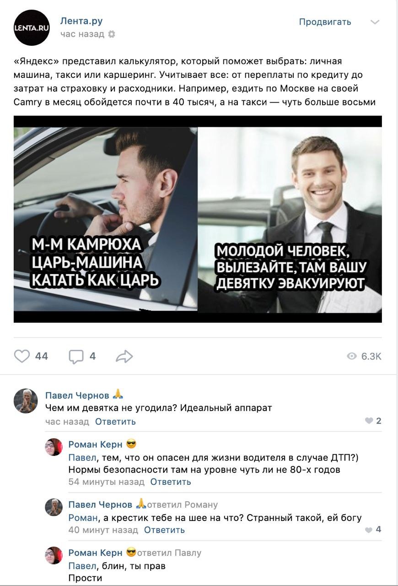
Task: Like Павел's reply that has 4 likes
Action: click(x=369, y=530)
